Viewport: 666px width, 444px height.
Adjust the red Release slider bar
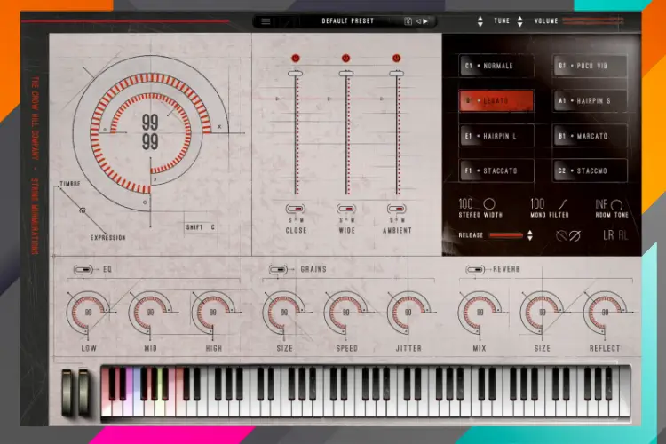(x=506, y=235)
